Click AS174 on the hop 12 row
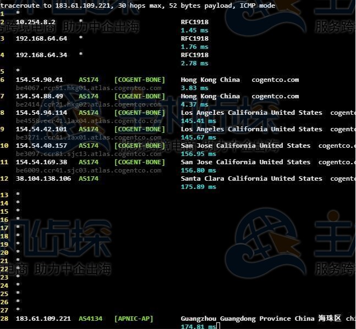The width and height of the screenshot is (356, 329). [89, 179]
